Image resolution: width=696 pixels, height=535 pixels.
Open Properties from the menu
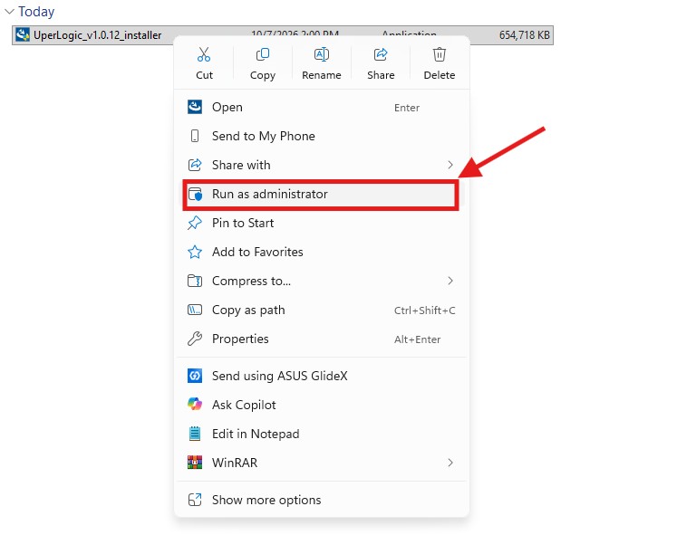click(x=321, y=339)
